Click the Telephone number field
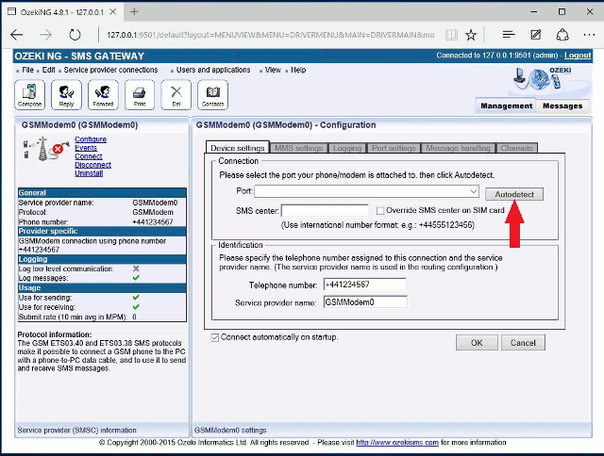The height and width of the screenshot is (456, 604). [x=365, y=285]
